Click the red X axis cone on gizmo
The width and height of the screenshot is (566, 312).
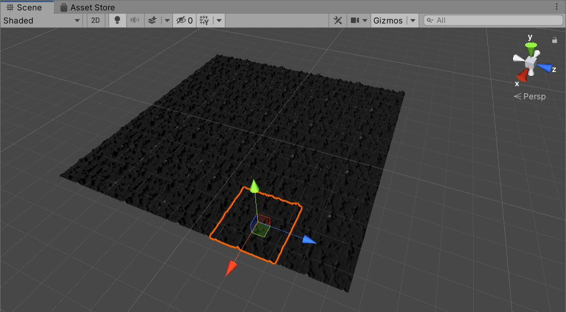click(522, 75)
